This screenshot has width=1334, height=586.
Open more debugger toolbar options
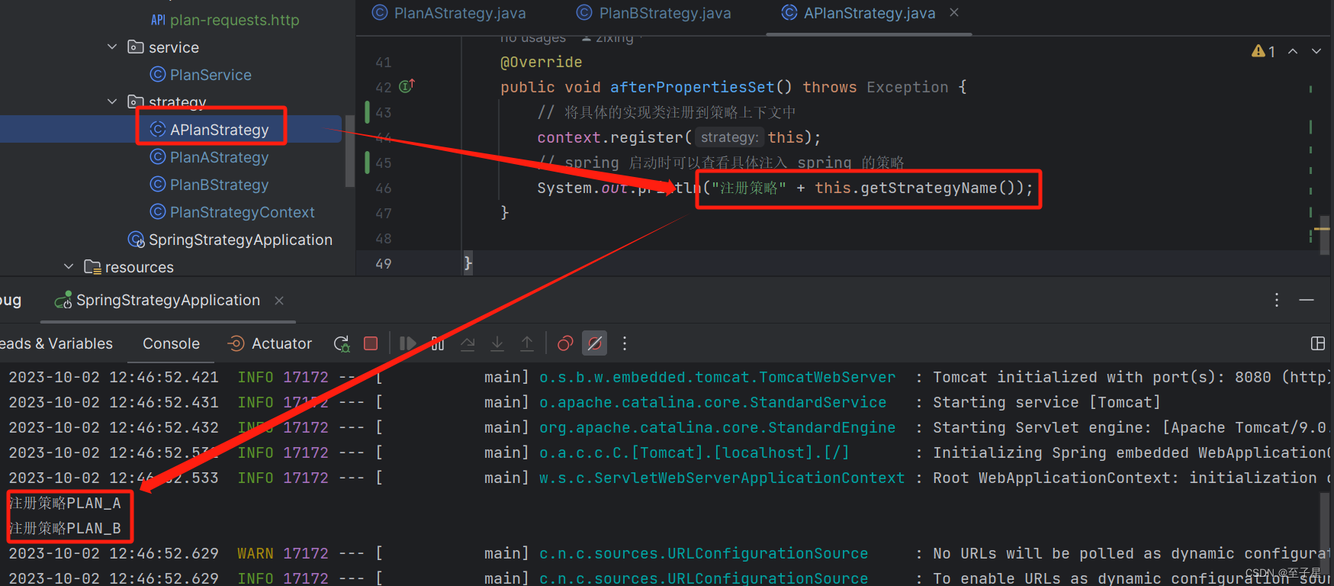click(625, 344)
